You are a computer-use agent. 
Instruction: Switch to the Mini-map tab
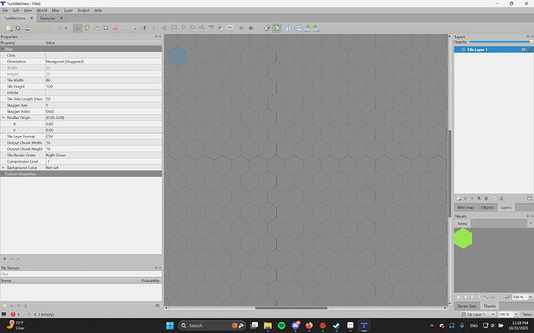(x=465, y=208)
